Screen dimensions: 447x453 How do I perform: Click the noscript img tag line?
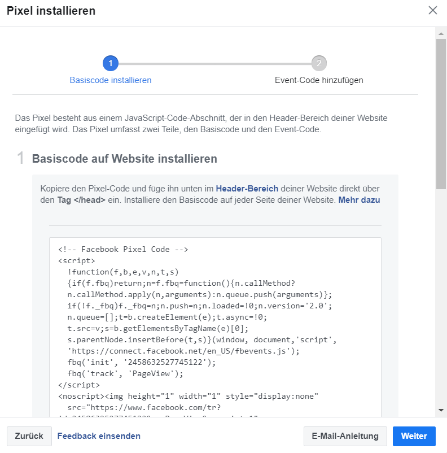point(188,396)
